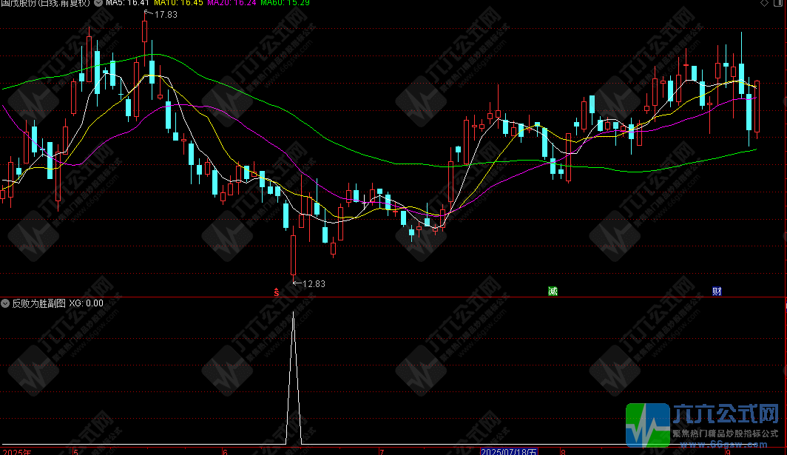Click the green 减 event marker
This screenshot has height=455, width=787.
[x=553, y=291]
